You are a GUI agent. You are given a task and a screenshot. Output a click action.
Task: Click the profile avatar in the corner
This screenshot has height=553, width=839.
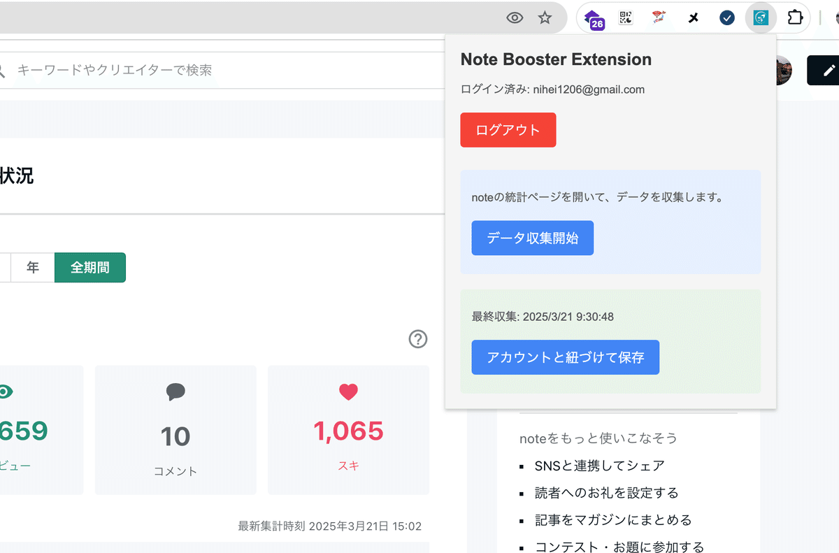tap(779, 70)
